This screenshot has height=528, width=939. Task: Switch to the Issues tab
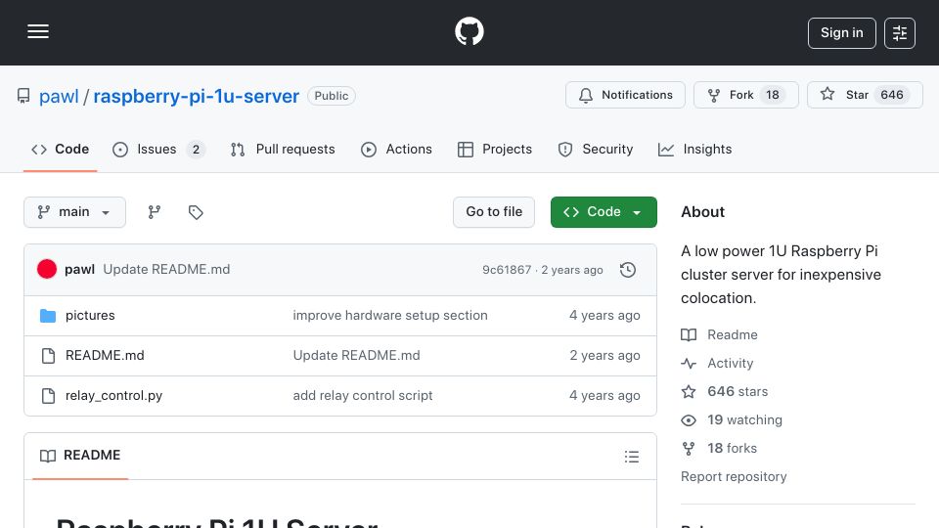[158, 149]
